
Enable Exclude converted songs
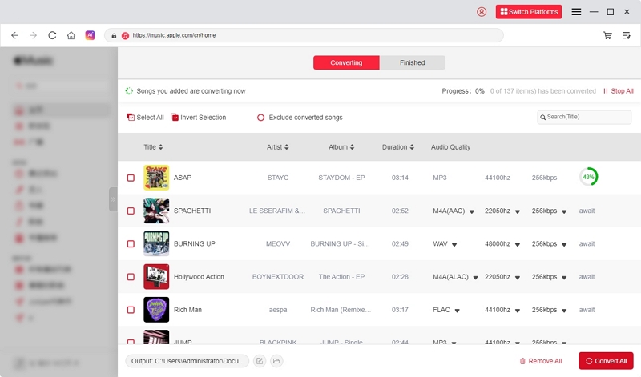[x=261, y=118]
